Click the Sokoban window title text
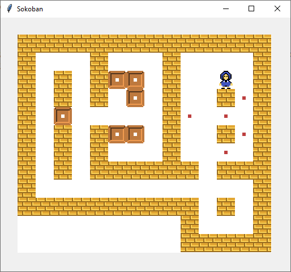Image resolution: width=291 pixels, height=272 pixels. click(30, 9)
